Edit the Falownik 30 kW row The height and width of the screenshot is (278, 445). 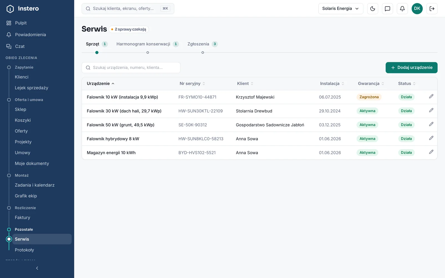click(431, 110)
